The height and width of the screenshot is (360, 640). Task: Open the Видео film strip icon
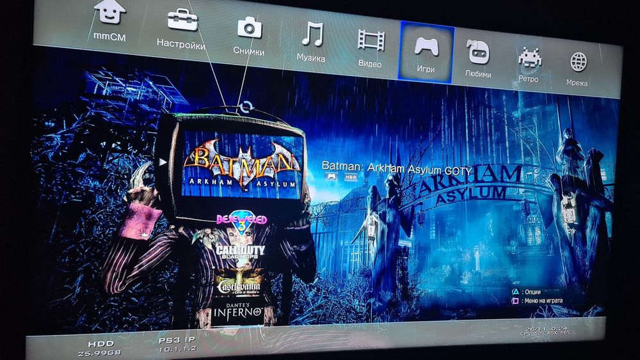[x=371, y=40]
